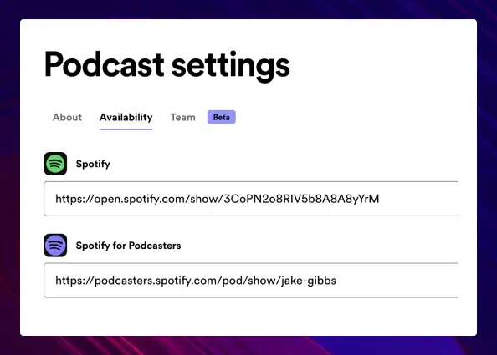
Task: Select the Availability tab
Action: point(126,118)
